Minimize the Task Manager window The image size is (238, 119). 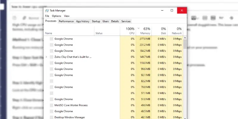[x=162, y=10]
